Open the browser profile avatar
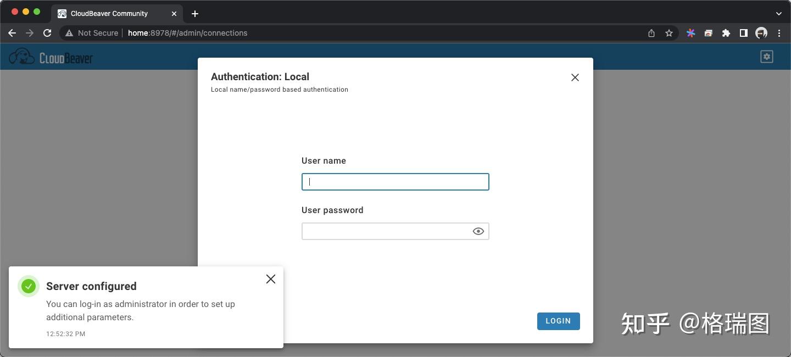 click(761, 33)
